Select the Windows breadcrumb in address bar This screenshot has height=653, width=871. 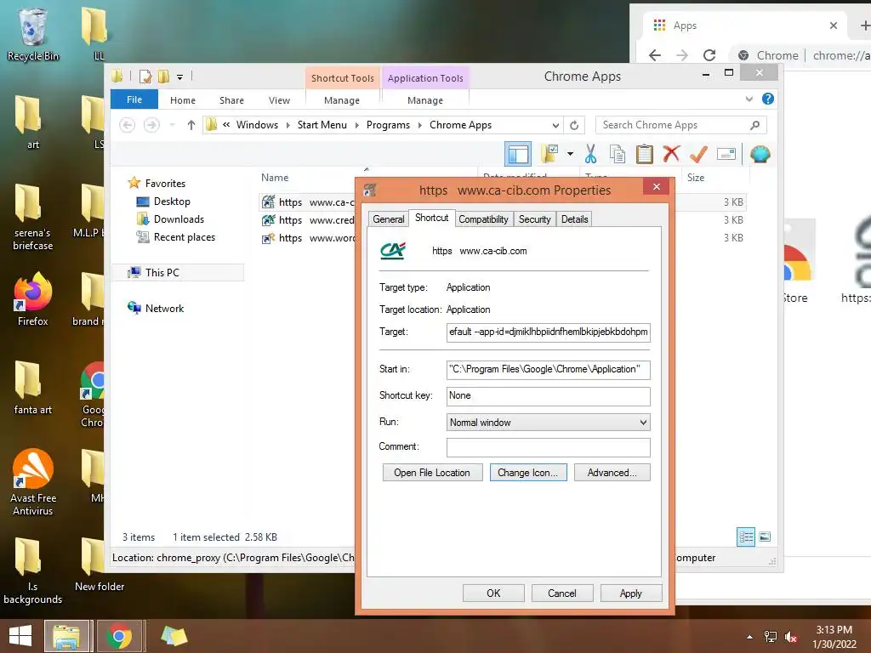257,125
